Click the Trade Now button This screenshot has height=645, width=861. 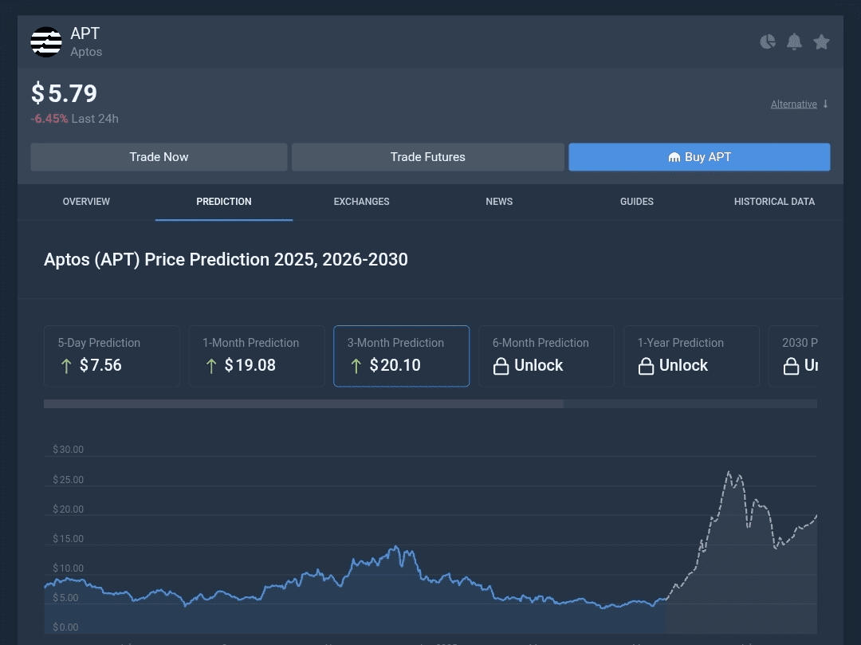(x=159, y=157)
